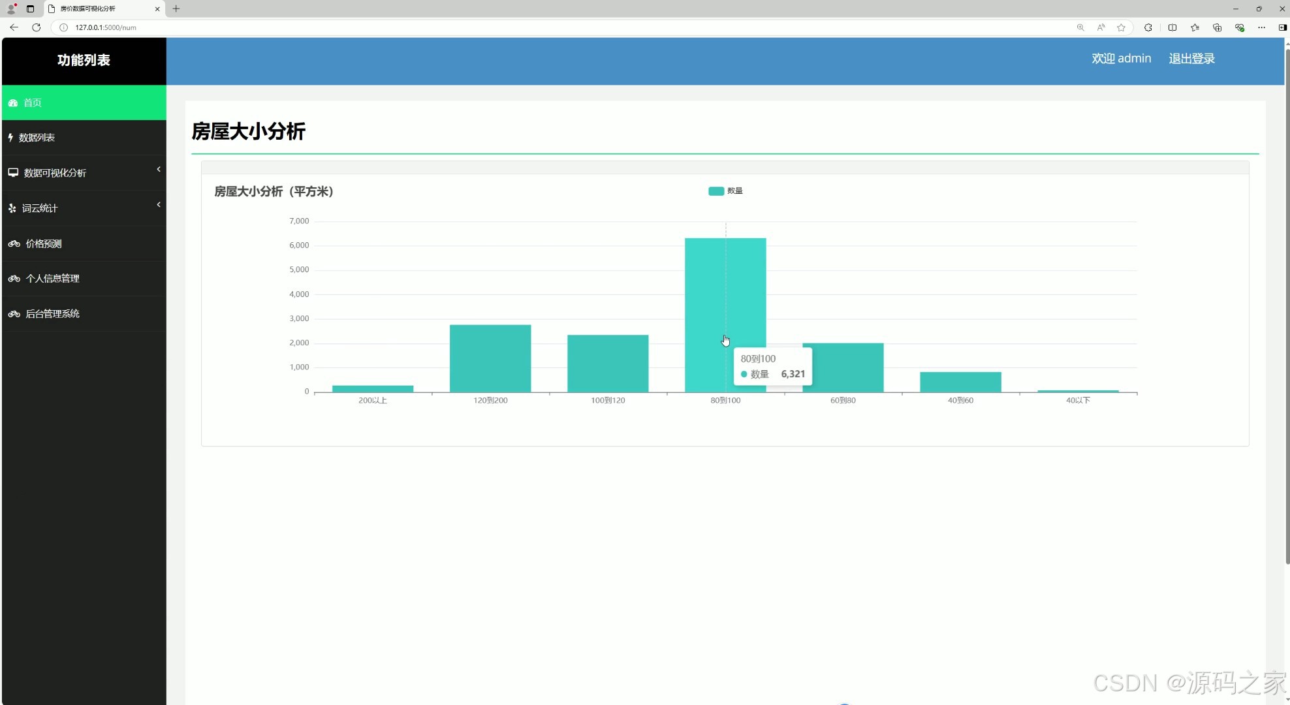Click the lightning icon beside 数据列表
The height and width of the screenshot is (705, 1290).
pos(10,138)
